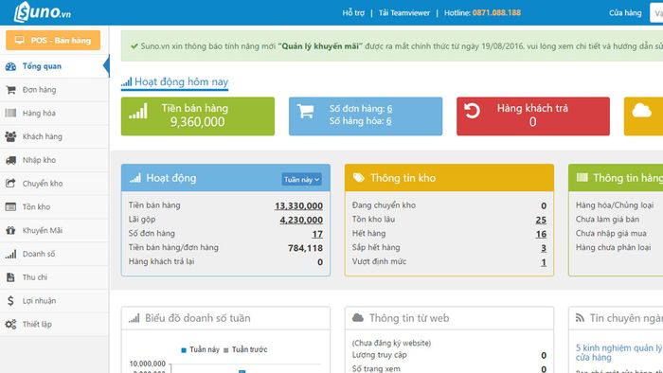663x373 pixels.
Task: Click the Đang chuyển kho value 0
Action: click(x=544, y=205)
